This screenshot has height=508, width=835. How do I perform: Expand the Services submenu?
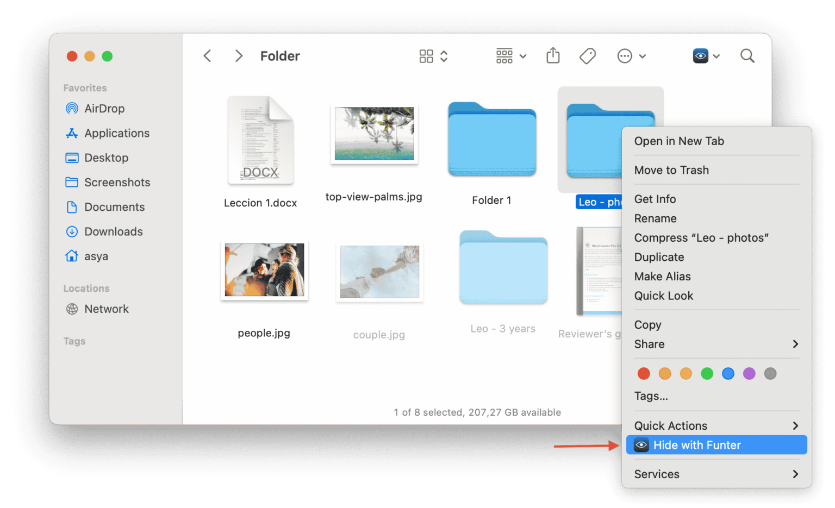click(657, 474)
